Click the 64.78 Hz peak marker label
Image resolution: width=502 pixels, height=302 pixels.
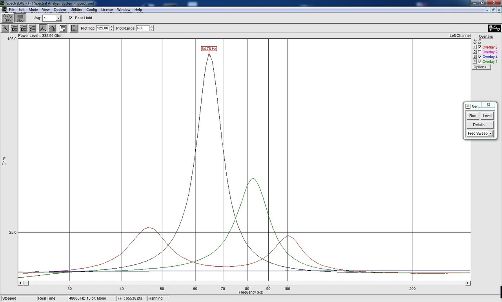pyautogui.click(x=209, y=49)
